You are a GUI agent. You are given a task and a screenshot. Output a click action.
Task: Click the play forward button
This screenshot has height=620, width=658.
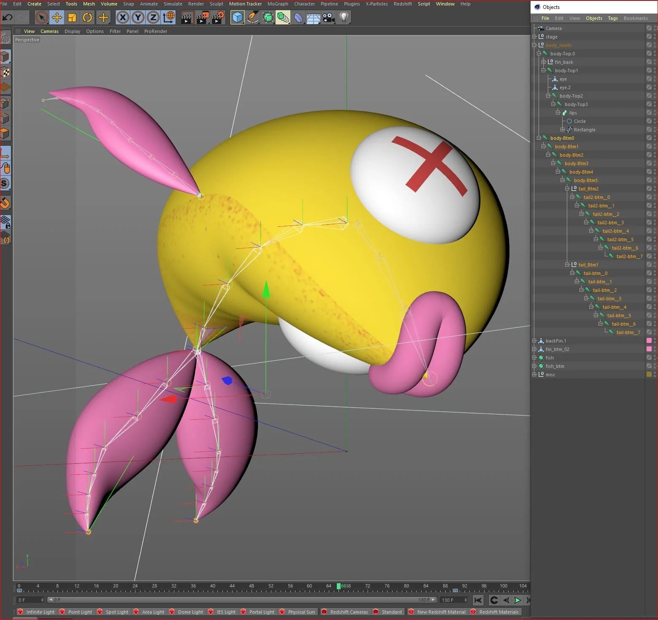point(517,600)
